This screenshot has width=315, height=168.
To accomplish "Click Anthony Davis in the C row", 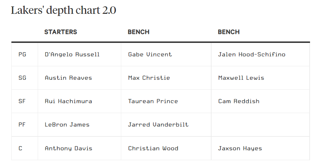I will tap(69, 149).
